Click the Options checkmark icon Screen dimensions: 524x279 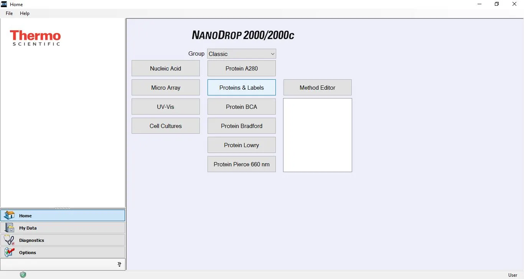click(9, 252)
